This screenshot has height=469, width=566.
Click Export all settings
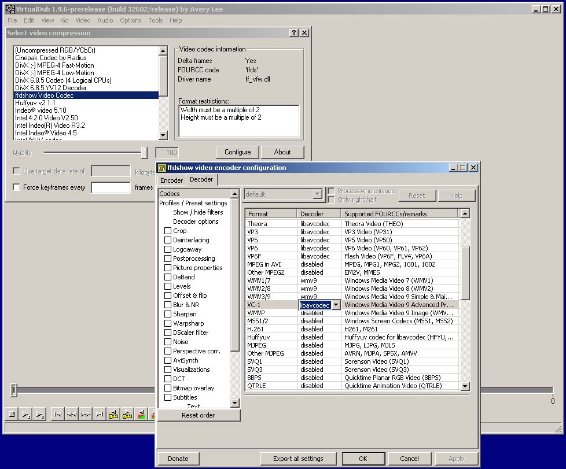[x=298, y=459]
